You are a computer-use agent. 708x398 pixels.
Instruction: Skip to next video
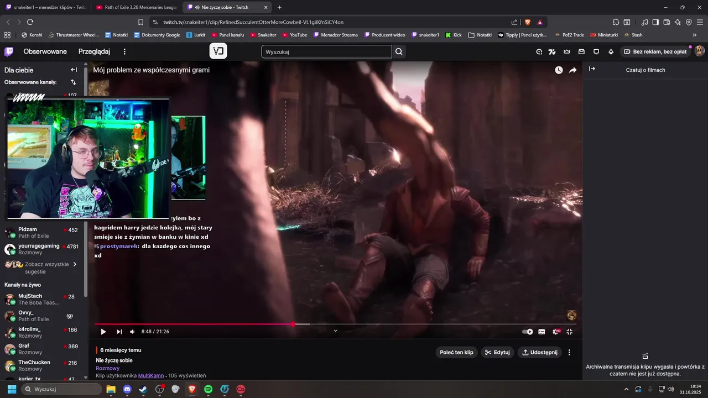(119, 332)
